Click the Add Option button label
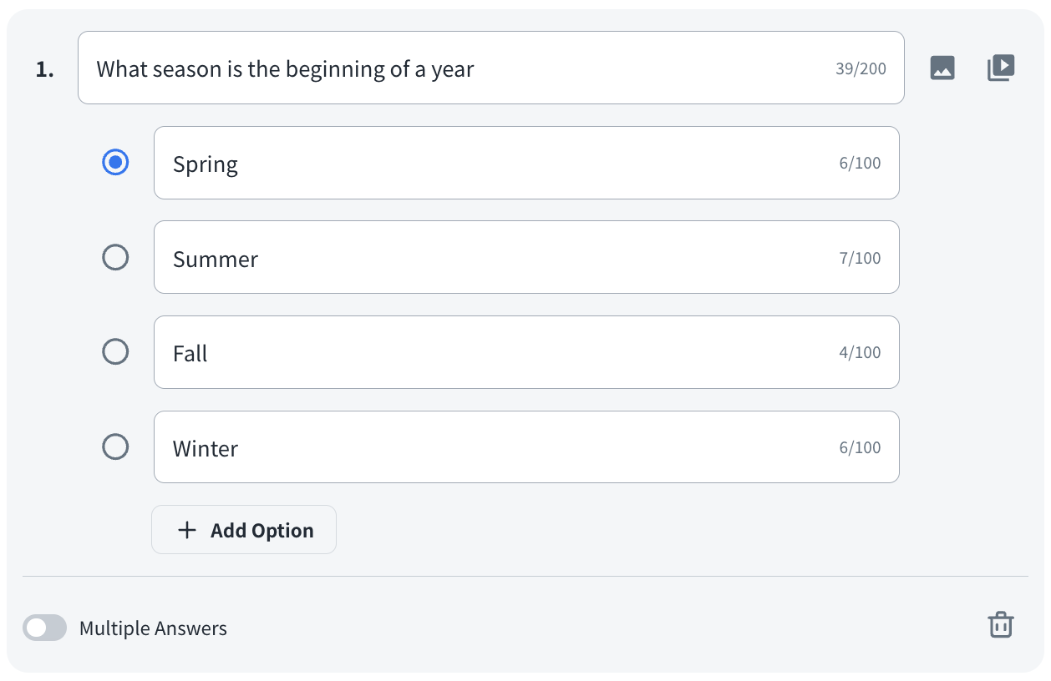Viewport: 1051px width, 681px height. pos(261,531)
